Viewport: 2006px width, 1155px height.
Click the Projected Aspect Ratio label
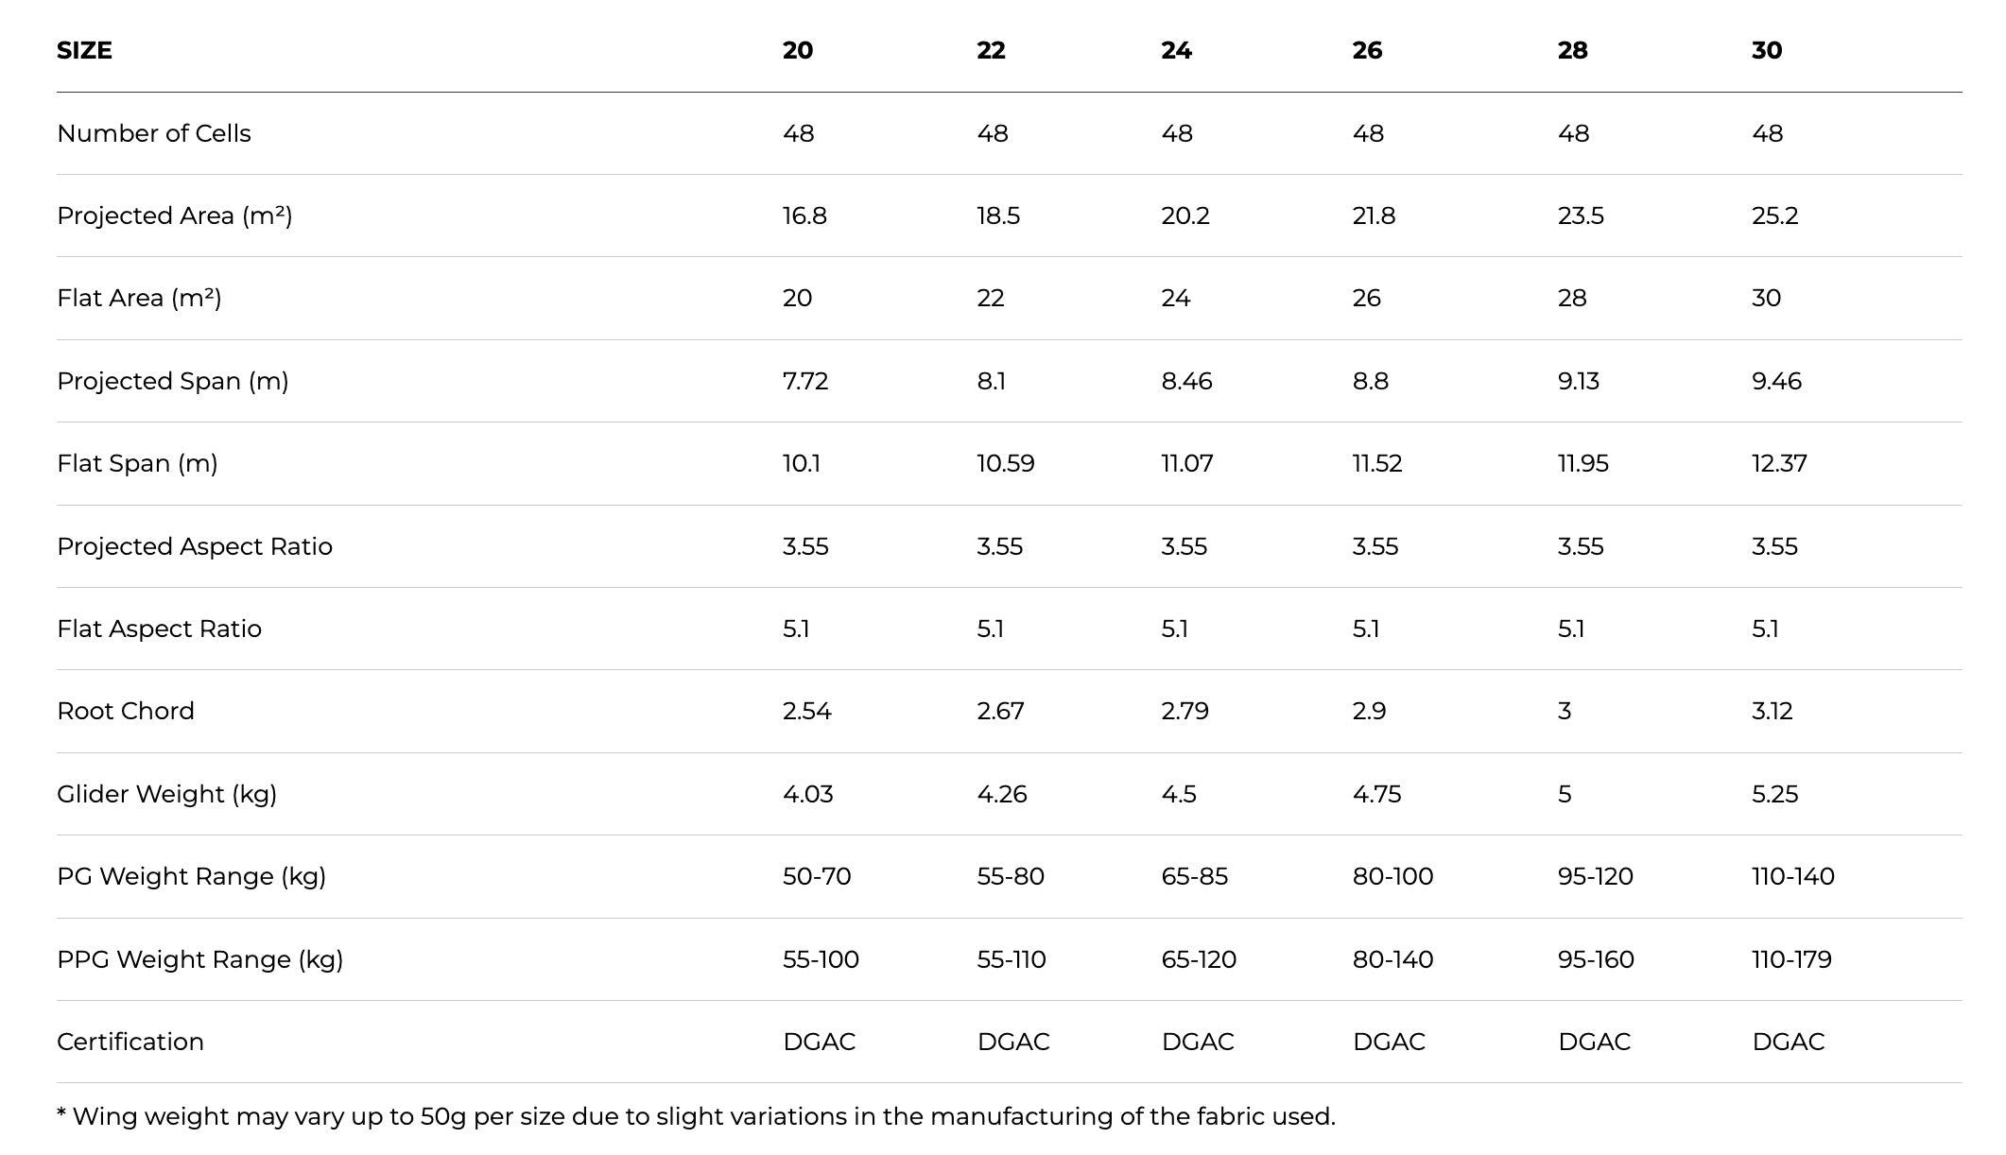coord(195,546)
